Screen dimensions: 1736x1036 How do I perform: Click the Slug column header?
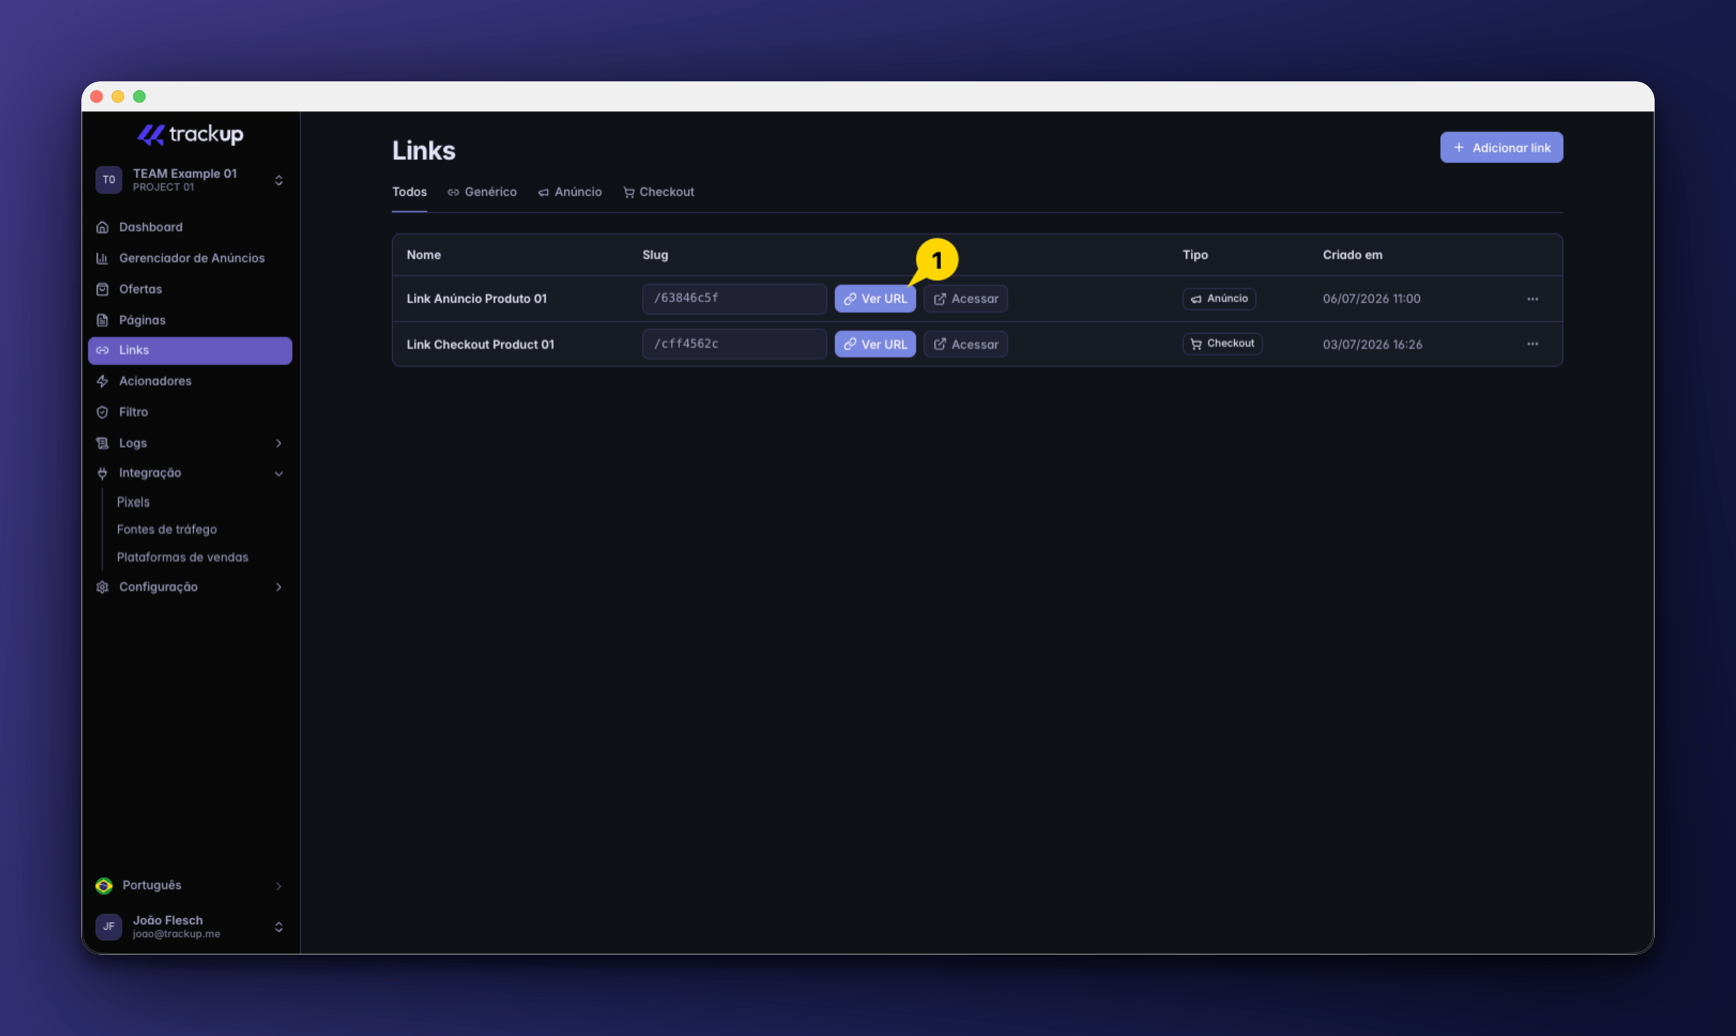(x=655, y=255)
